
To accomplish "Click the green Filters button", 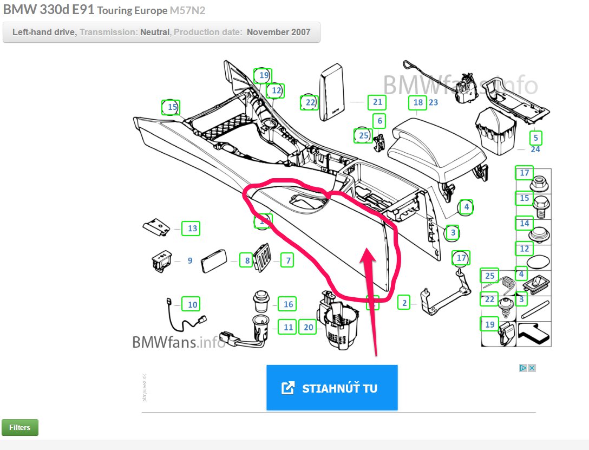I will (20, 427).
